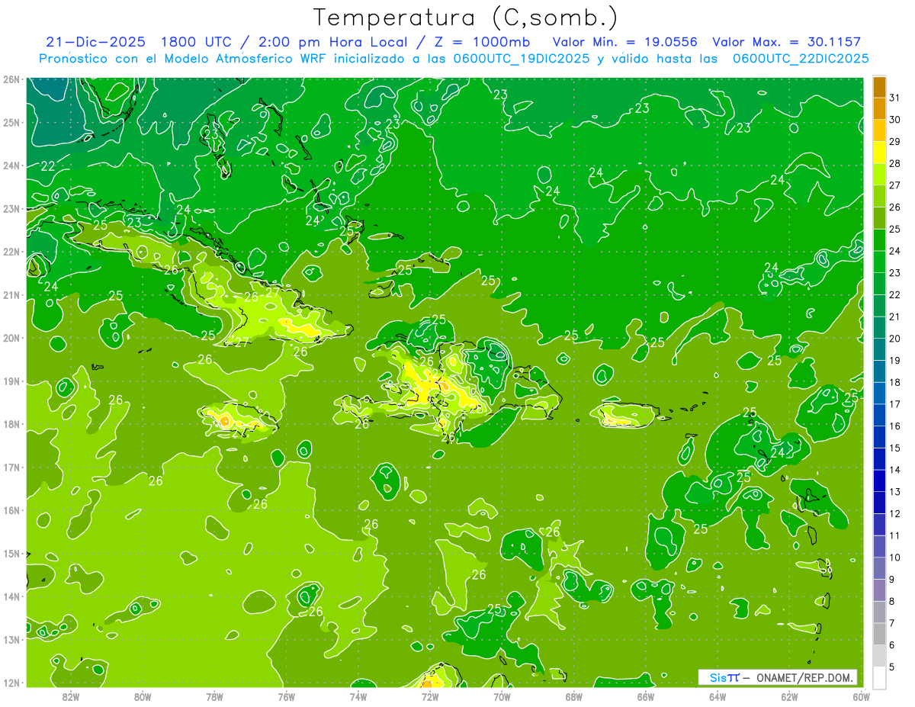Viewport: 915px width, 707px height.
Task: Click the title "Temperatura (C,somb.)"
Action: [x=466, y=18]
